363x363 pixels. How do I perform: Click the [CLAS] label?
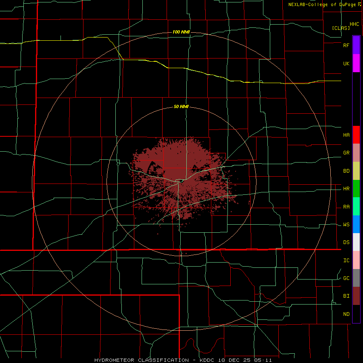[x=341, y=28]
